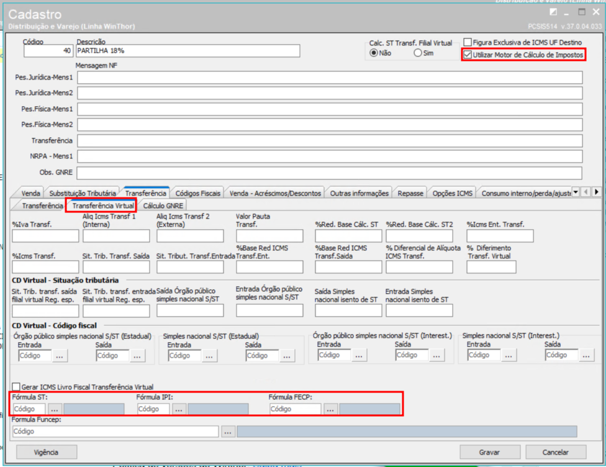Viewport: 606px width, 467px height.
Task: Click the Cancelar button
Action: tap(556, 452)
